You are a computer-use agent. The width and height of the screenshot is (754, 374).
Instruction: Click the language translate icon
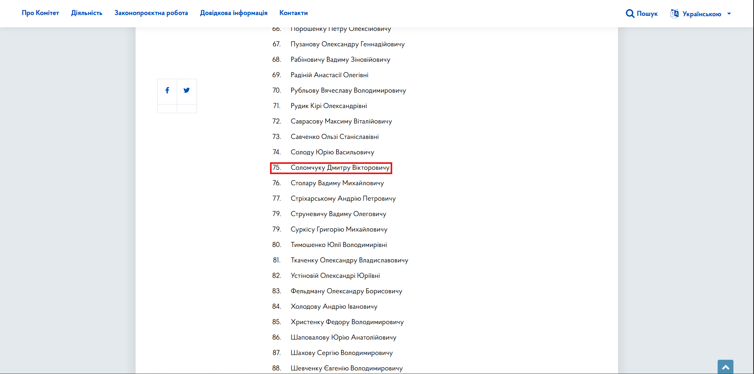click(x=675, y=14)
